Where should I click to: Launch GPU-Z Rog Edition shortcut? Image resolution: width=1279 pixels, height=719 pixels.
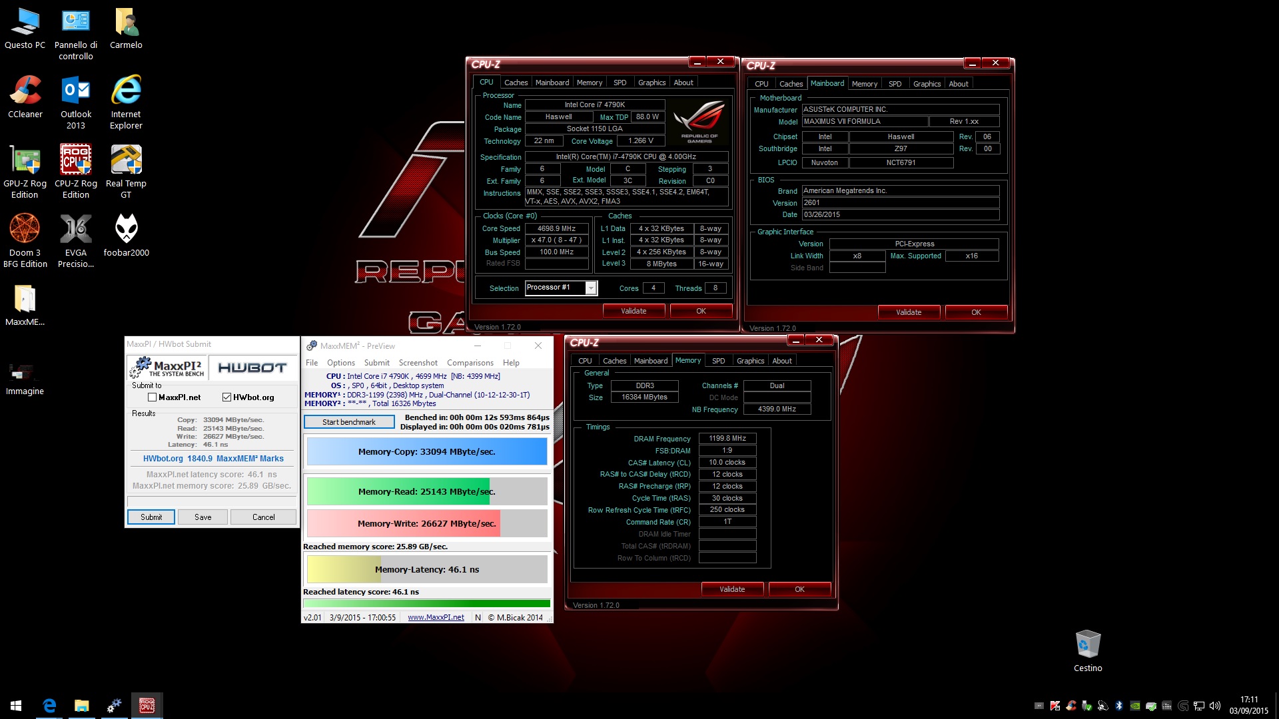25,172
